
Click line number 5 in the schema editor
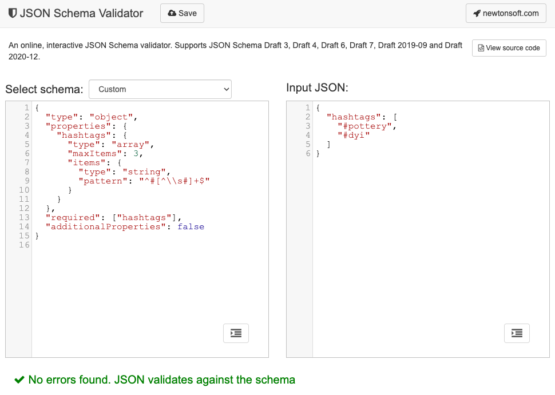point(26,144)
